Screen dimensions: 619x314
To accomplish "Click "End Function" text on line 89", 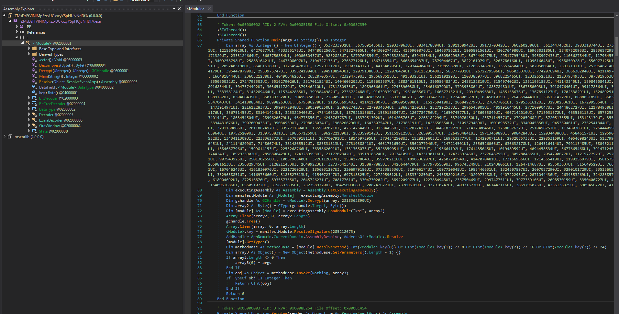I will coord(231,299).
